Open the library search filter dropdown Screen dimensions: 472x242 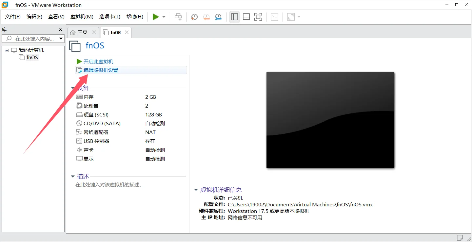(61, 39)
